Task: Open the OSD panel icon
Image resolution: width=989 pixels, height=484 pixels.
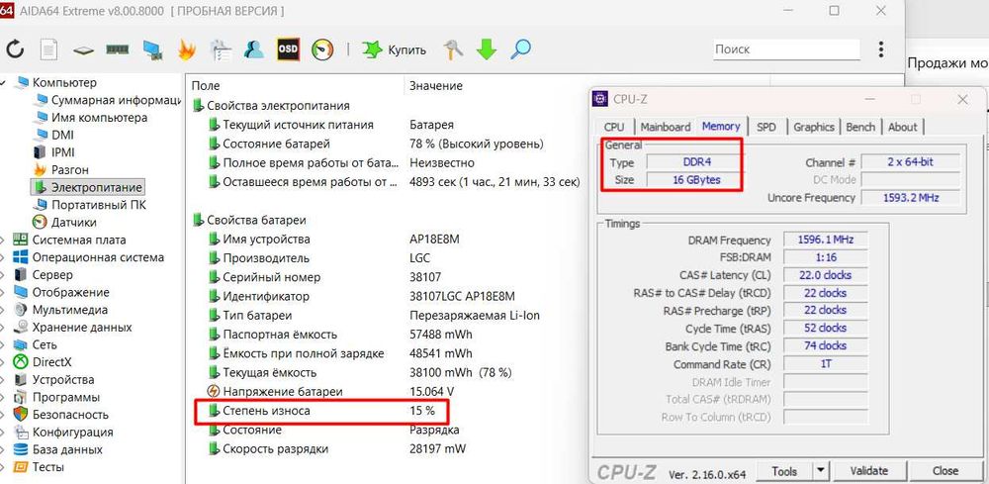Action: pos(288,49)
